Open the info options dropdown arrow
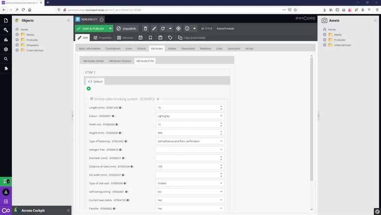The image size is (381, 215). tap(194, 28)
